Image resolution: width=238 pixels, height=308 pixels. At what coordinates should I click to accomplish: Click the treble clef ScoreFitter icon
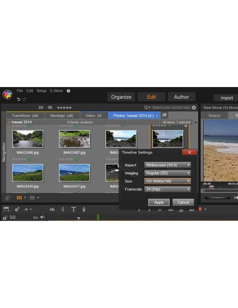[x=63, y=209]
